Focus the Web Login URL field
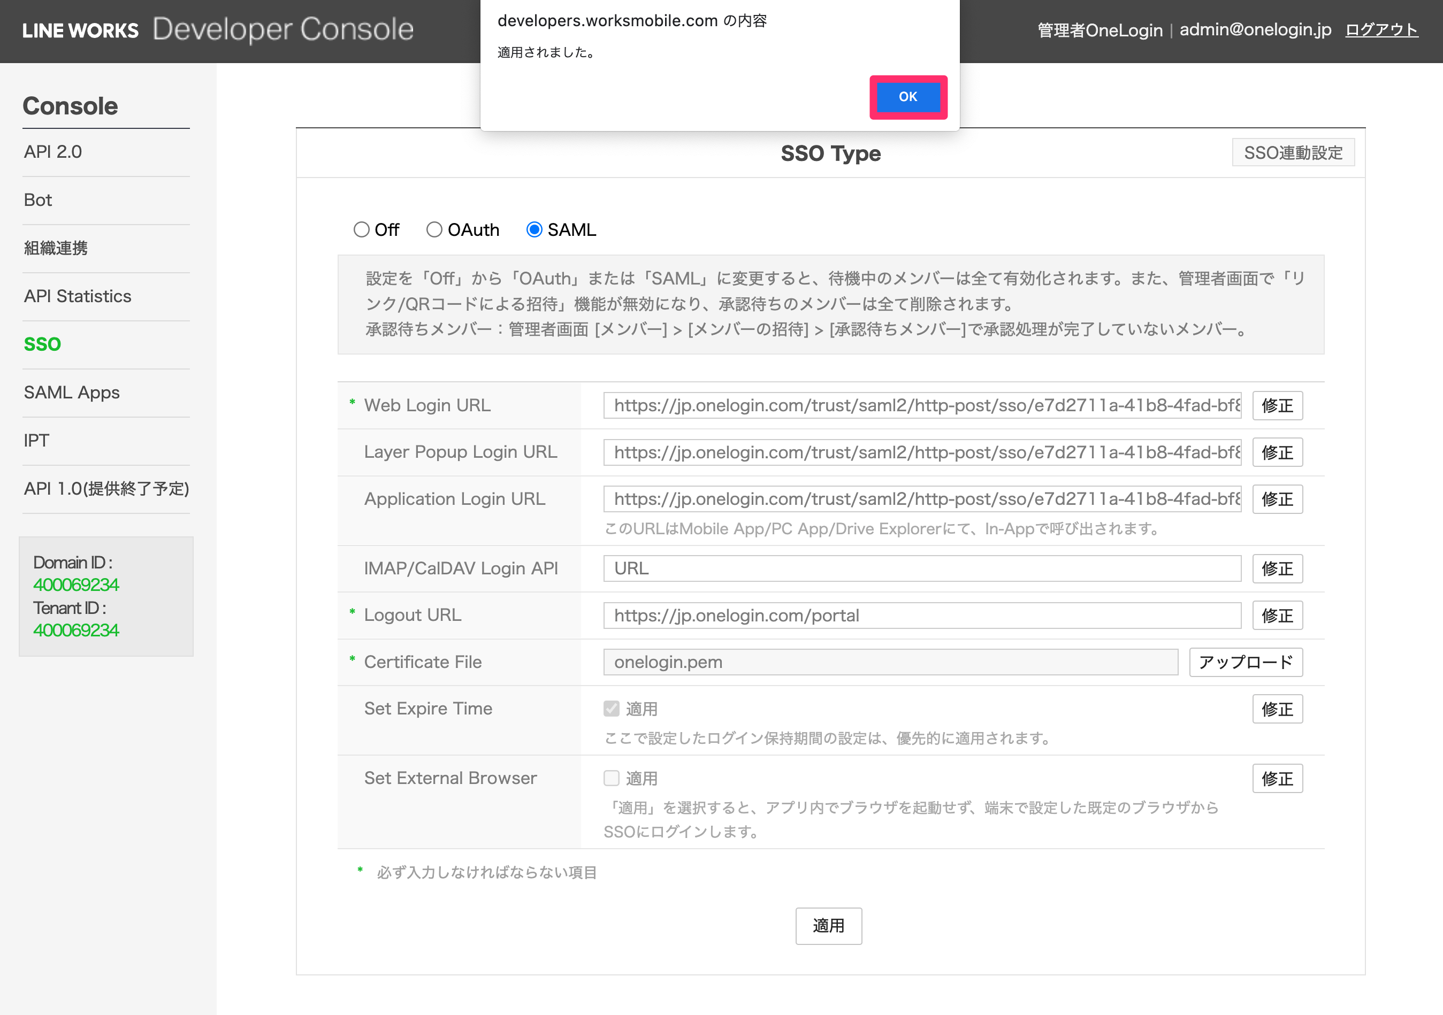This screenshot has width=1443, height=1015. tap(922, 406)
